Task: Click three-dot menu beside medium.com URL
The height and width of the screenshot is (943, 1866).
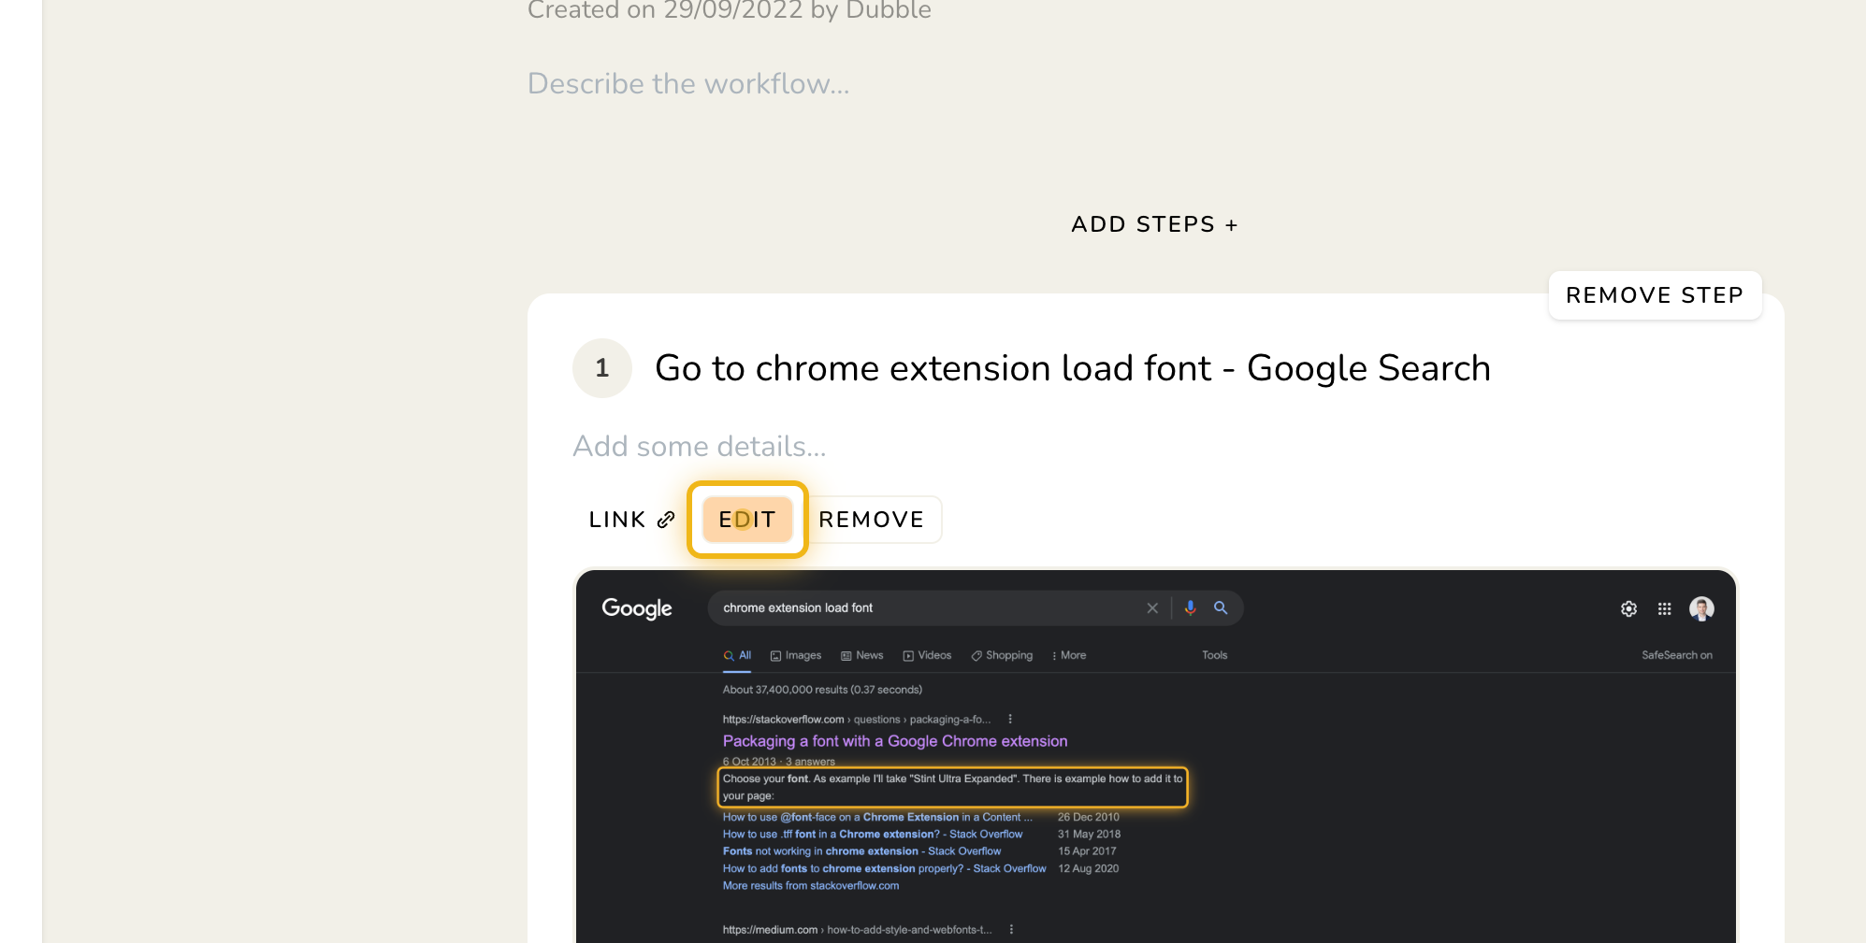Action: point(1011,930)
